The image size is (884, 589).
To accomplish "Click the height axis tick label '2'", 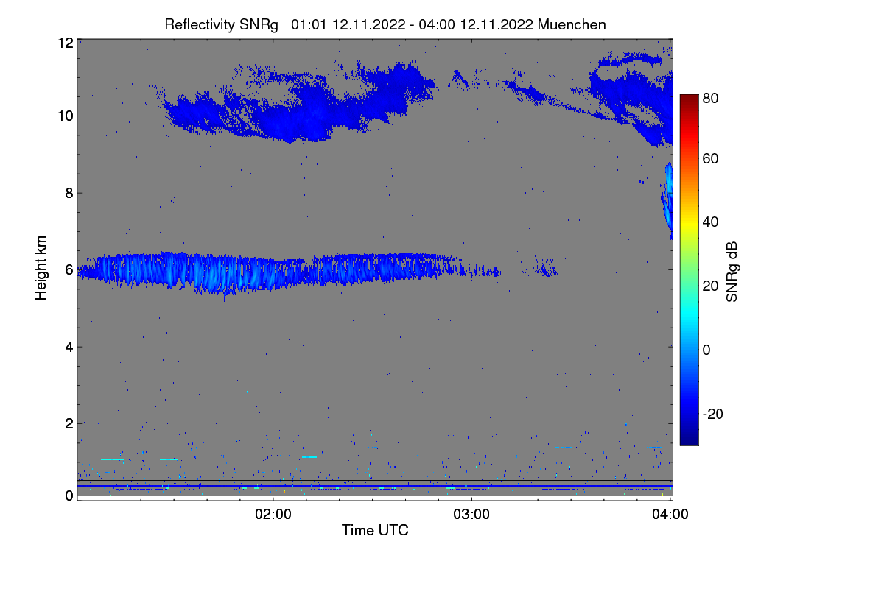I will tap(69, 423).
